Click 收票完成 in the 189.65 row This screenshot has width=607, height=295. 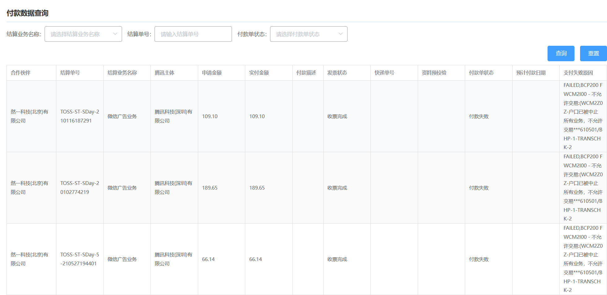tap(337, 188)
